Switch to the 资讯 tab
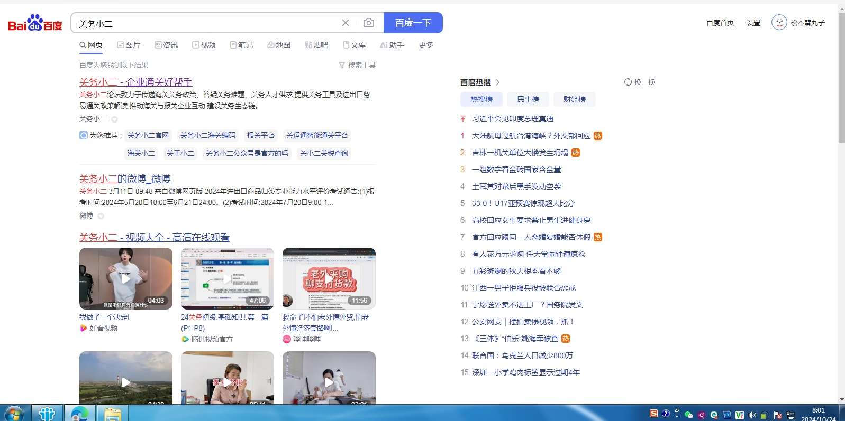Viewport: 845px width, 421px height. point(166,45)
